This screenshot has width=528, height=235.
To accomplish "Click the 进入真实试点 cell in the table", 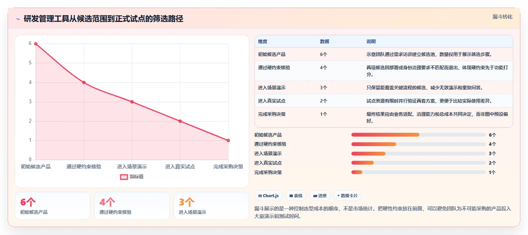I will click(x=272, y=101).
